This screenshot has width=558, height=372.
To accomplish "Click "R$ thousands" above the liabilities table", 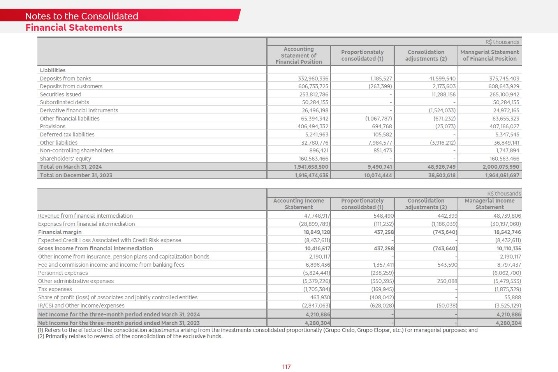I will pos(502,42).
